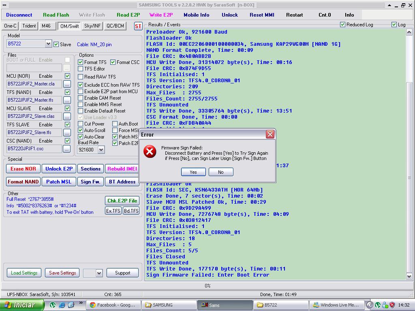The image size is (415, 311).
Task: Click the Sign Fw. button
Action: pyautogui.click(x=90, y=182)
